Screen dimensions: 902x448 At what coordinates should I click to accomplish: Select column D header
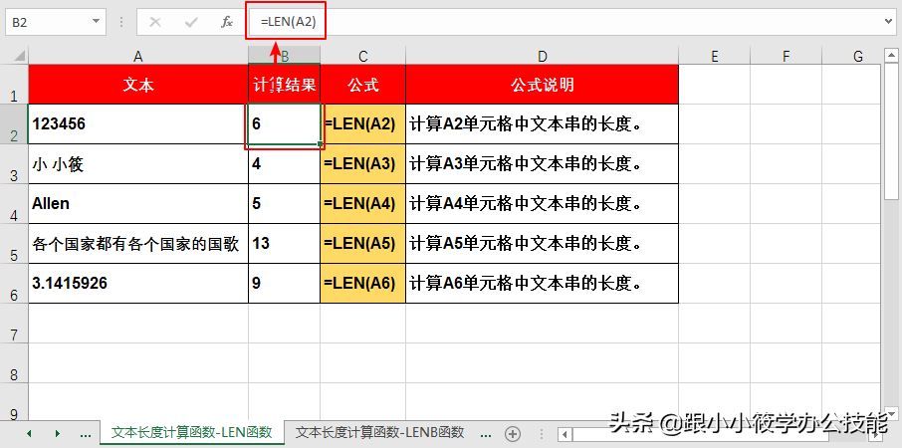pyautogui.click(x=542, y=56)
